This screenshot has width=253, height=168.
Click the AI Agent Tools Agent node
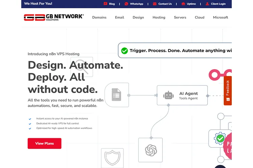[x=182, y=95]
